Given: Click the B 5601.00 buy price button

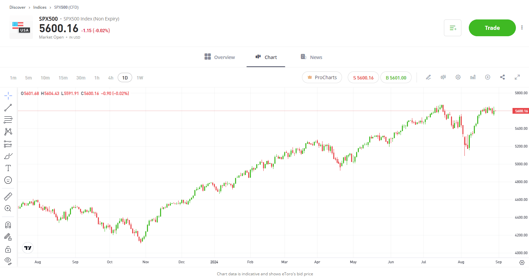Looking at the screenshot, I should pos(396,77).
